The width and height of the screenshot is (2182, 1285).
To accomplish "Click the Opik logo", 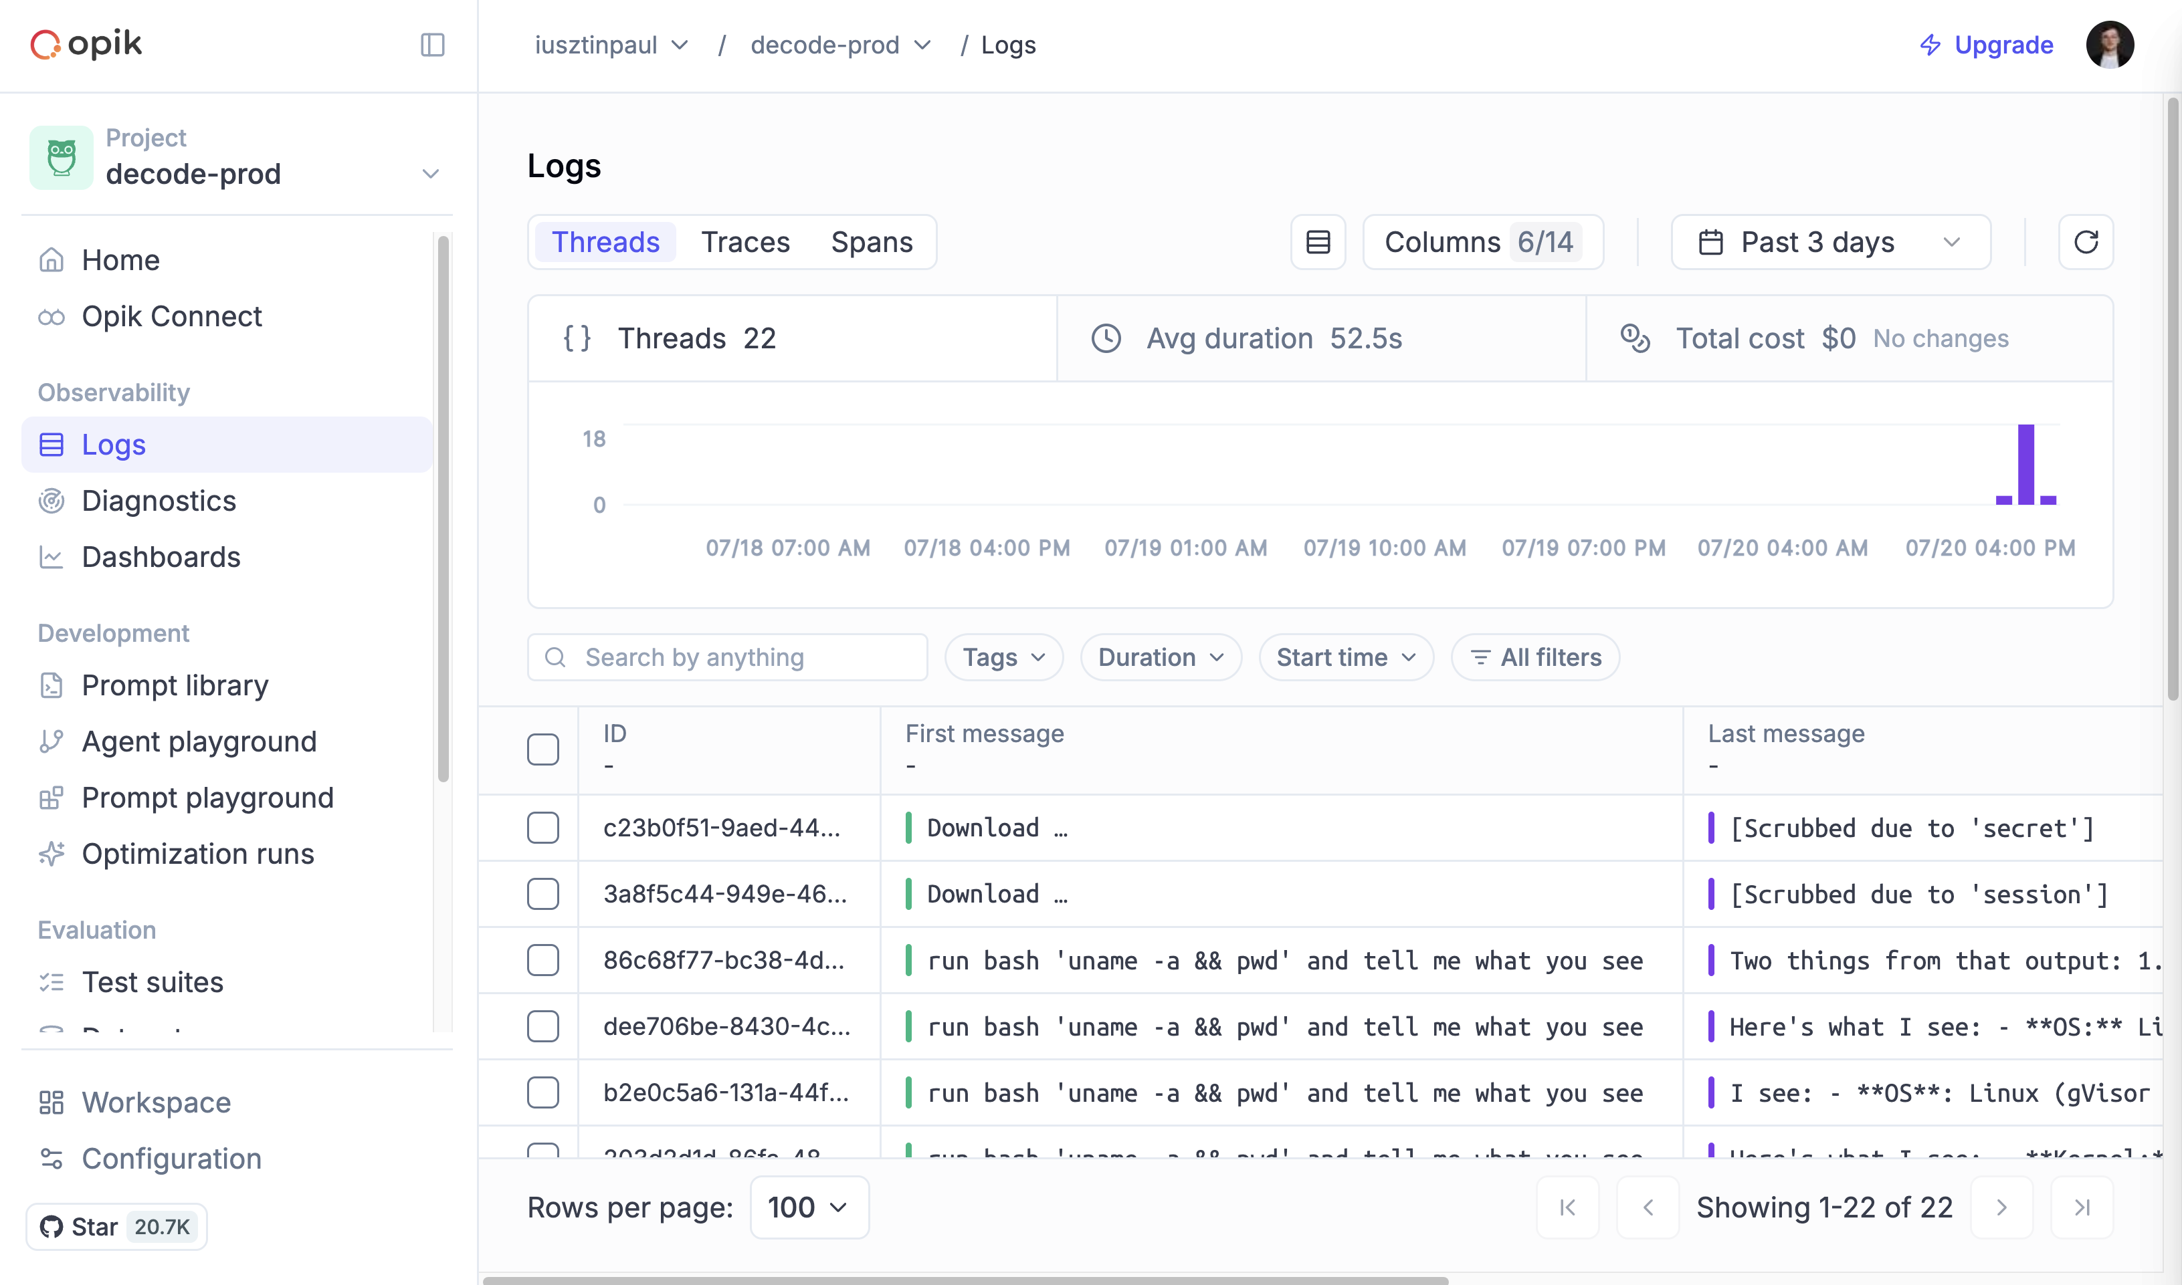I will pos(86,44).
